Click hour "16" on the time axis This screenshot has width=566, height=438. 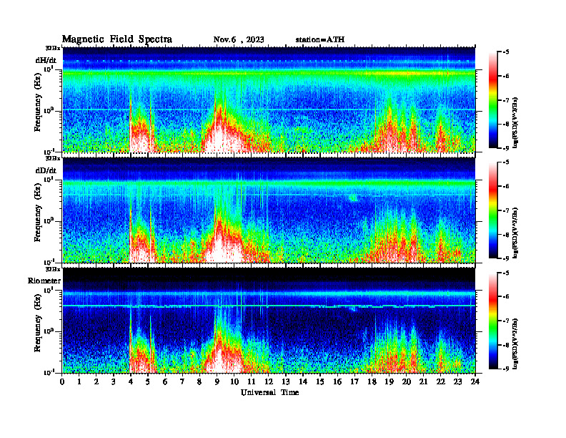337,382
